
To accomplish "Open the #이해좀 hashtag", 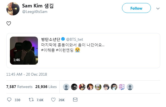I will [48, 50].
